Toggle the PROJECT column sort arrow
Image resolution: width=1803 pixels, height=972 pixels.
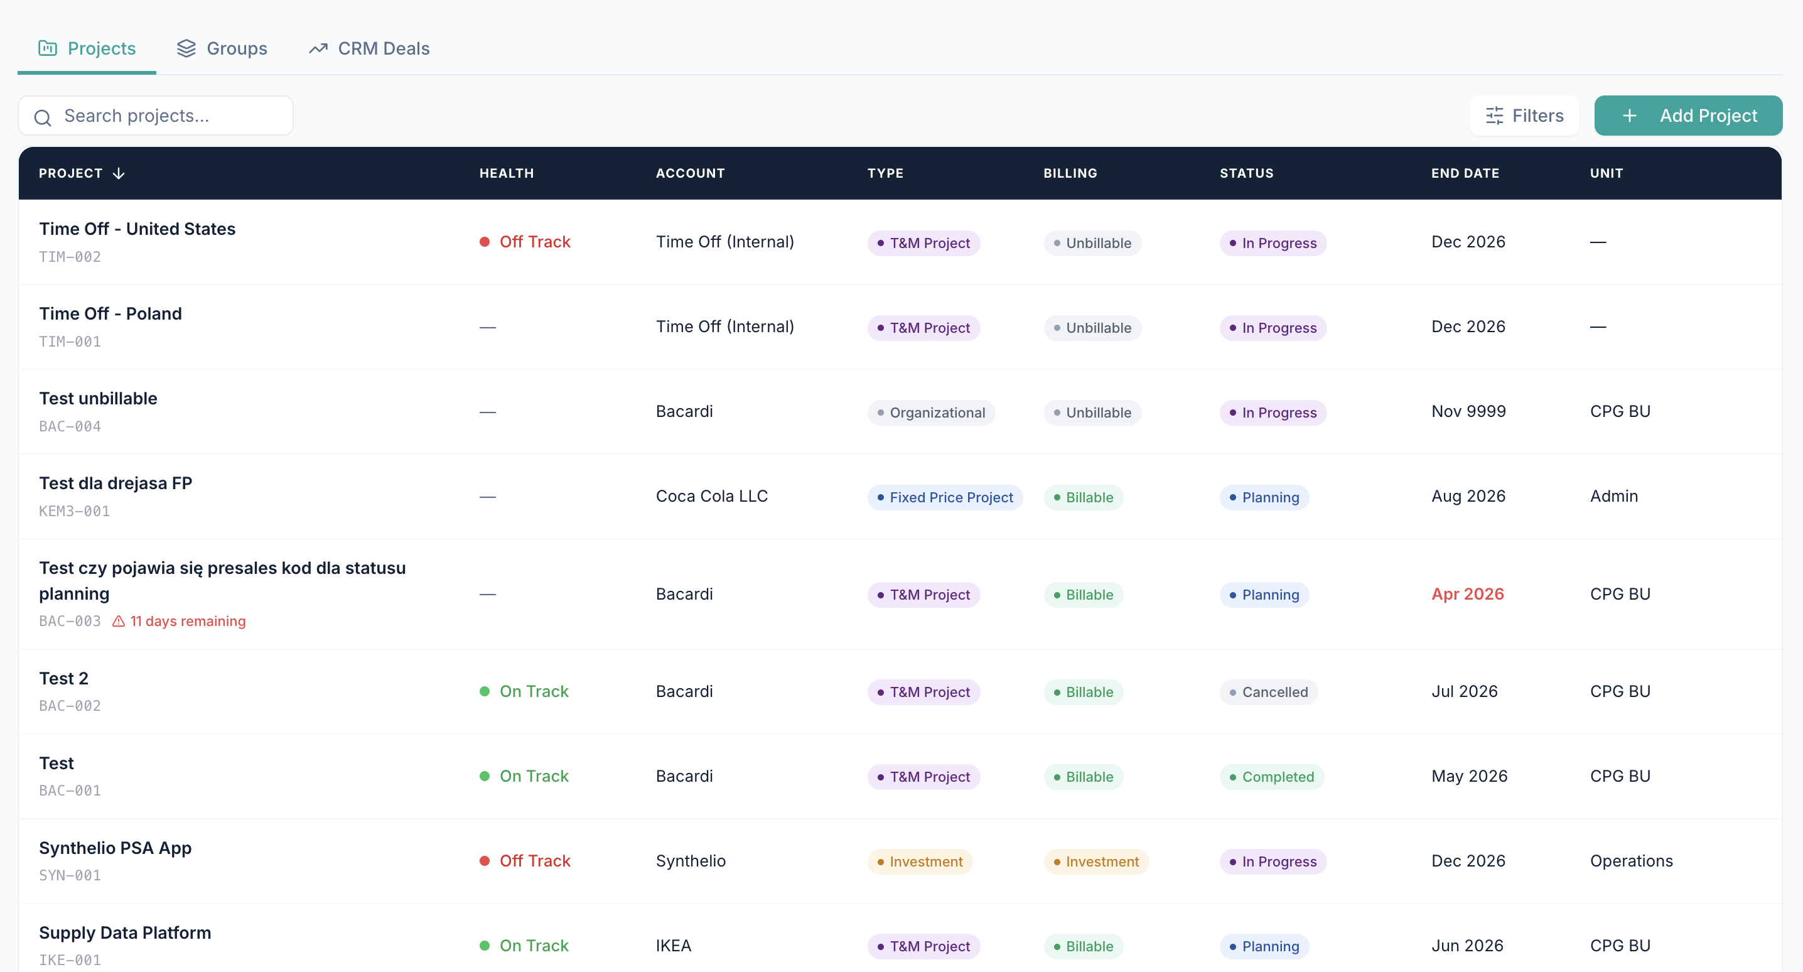119,173
